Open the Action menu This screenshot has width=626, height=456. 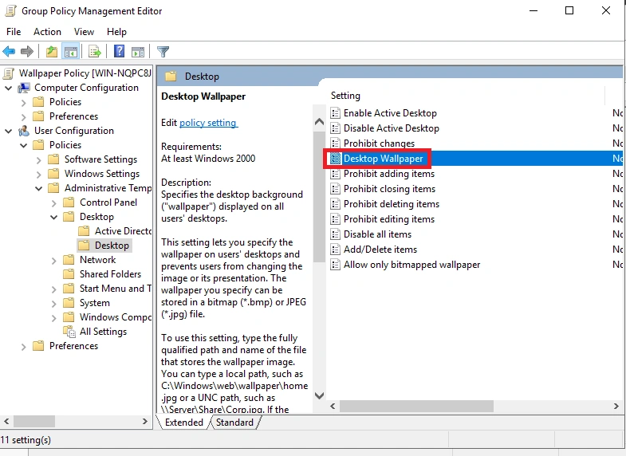click(x=47, y=32)
